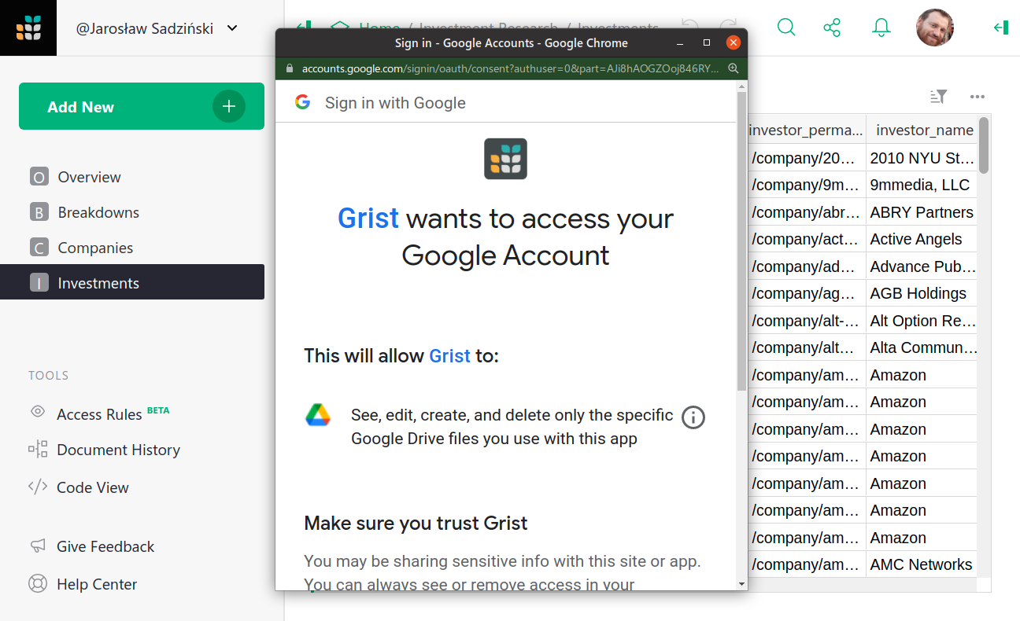Open the Grist link in the consent dialog

(x=368, y=218)
